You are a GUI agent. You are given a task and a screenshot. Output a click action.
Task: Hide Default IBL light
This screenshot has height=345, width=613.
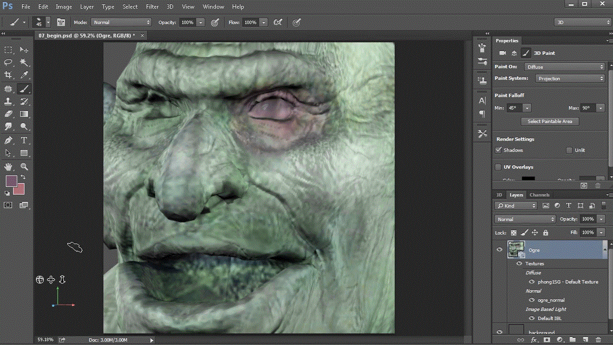click(532, 318)
